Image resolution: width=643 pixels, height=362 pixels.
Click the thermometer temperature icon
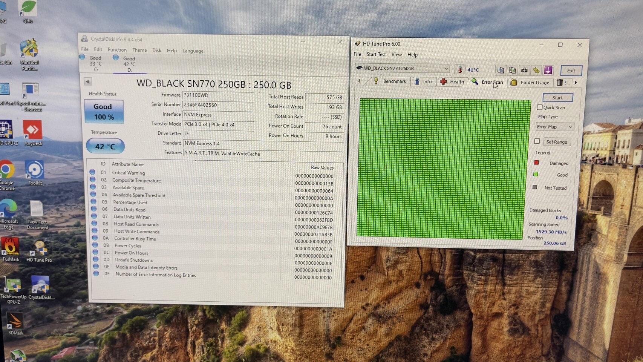click(460, 70)
